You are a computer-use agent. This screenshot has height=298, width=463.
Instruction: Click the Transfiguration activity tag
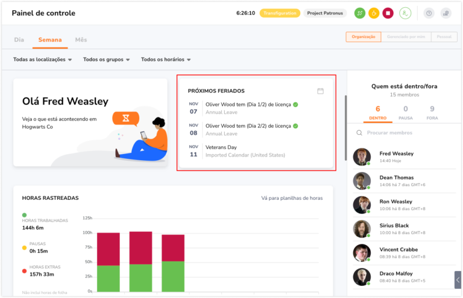coord(280,13)
